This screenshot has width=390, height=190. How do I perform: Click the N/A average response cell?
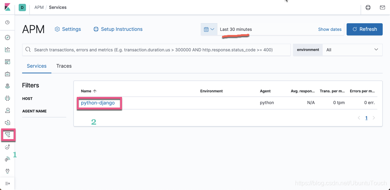[x=311, y=103]
